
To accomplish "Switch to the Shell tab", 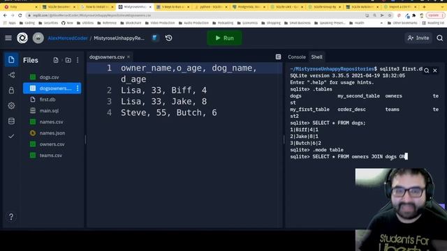I will 316,57.
